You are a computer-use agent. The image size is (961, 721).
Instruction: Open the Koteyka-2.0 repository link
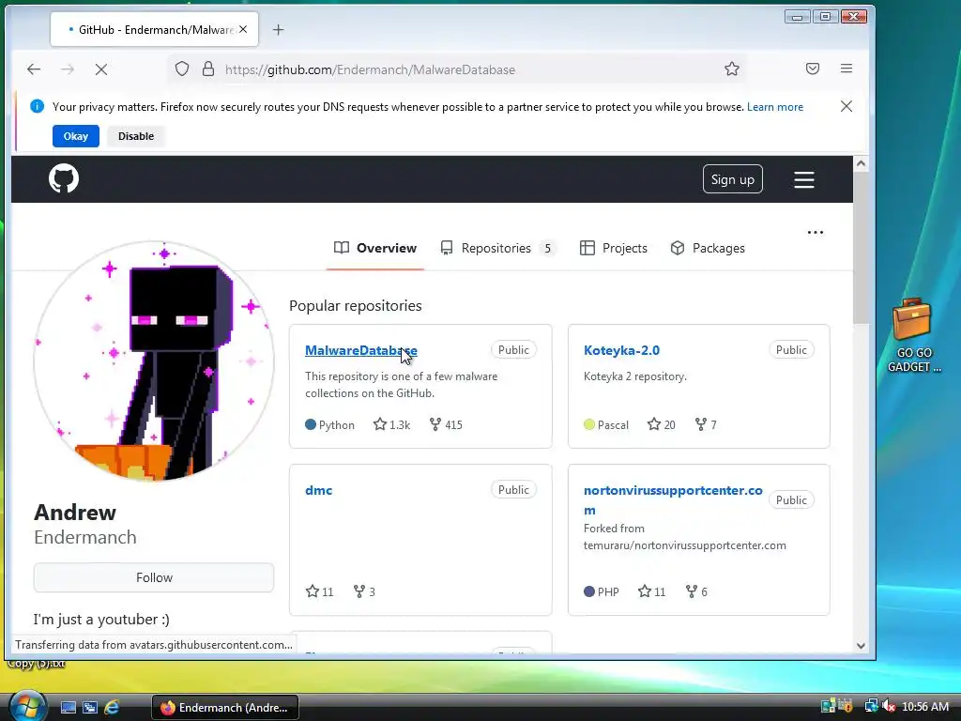pos(621,350)
